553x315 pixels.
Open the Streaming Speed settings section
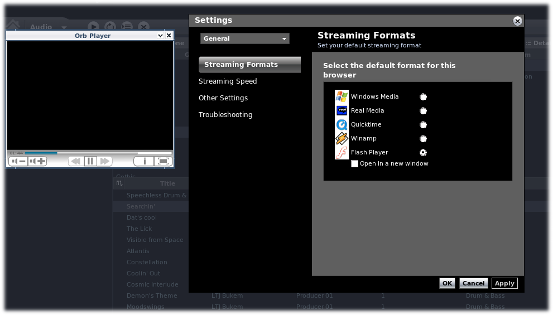[x=228, y=81]
